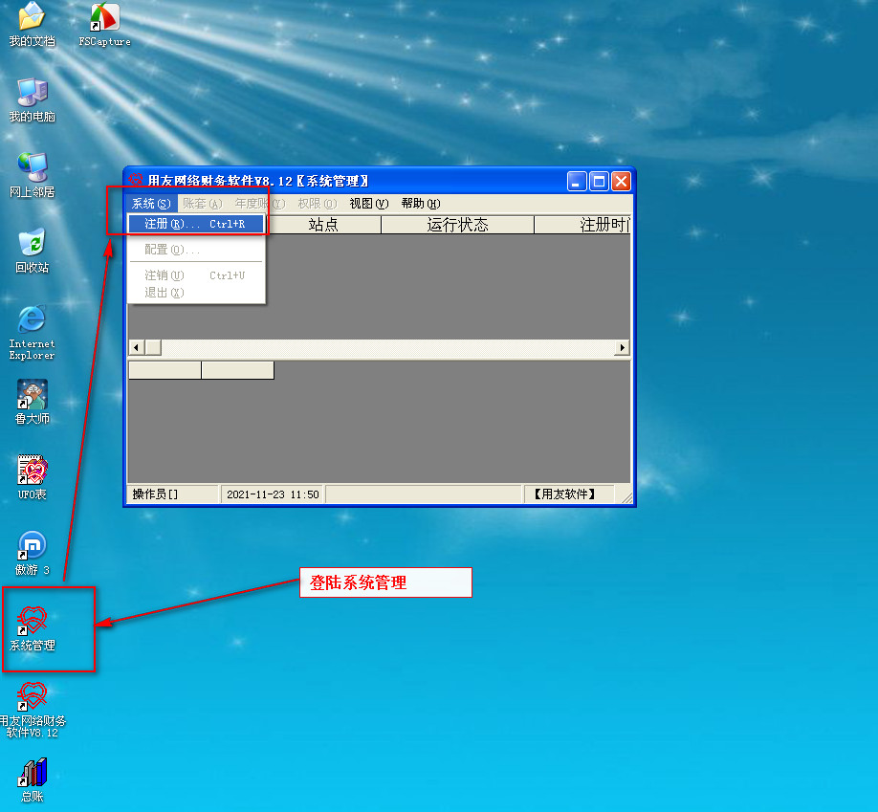The image size is (878, 812).
Task: Open Internet Explorer desktop icon
Action: click(33, 322)
